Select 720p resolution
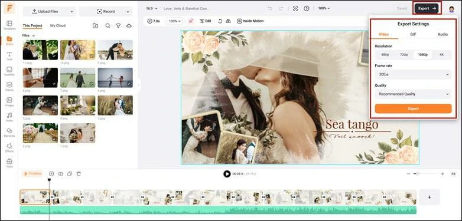Viewport: 462px width, 221px height. coord(404,55)
